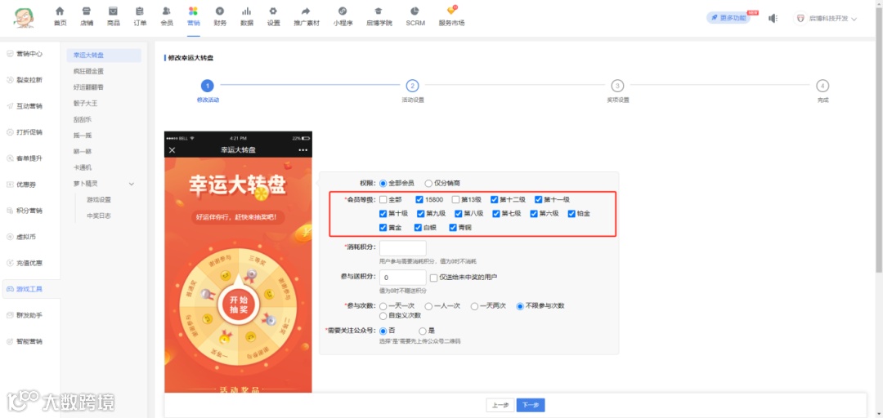883x418 pixels.
Task: Open the 服务市场 diamond icon
Action: (x=451, y=10)
